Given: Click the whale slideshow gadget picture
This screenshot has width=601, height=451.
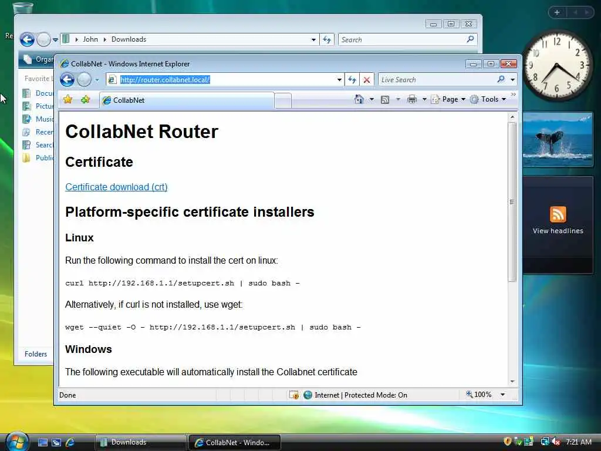Looking at the screenshot, I should [558, 140].
